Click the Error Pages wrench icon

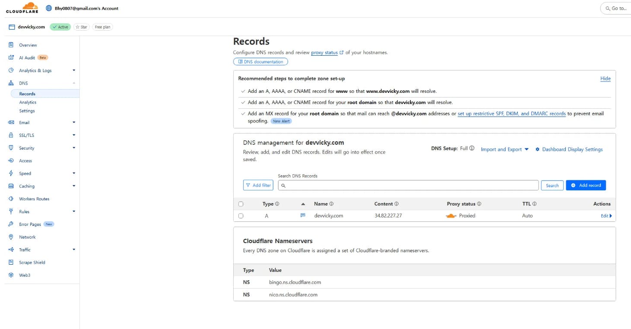11,224
